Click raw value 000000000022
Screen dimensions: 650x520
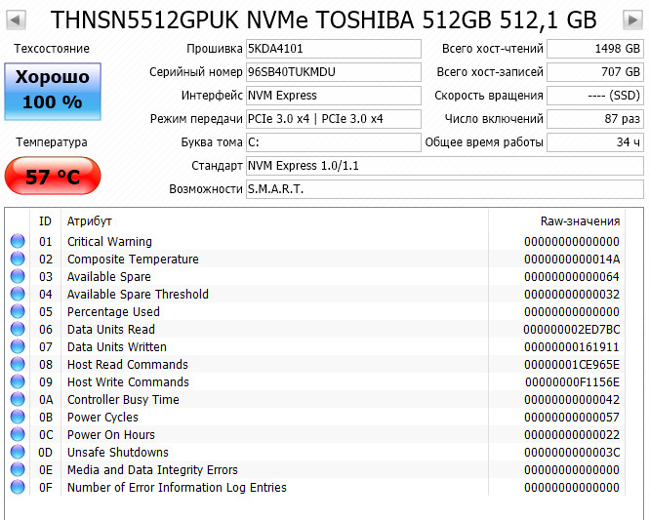(x=572, y=435)
